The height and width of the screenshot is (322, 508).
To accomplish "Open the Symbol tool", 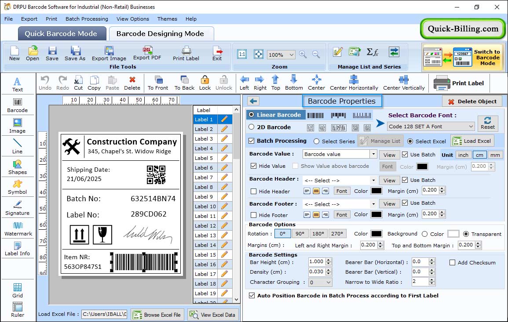I will pos(18,188).
